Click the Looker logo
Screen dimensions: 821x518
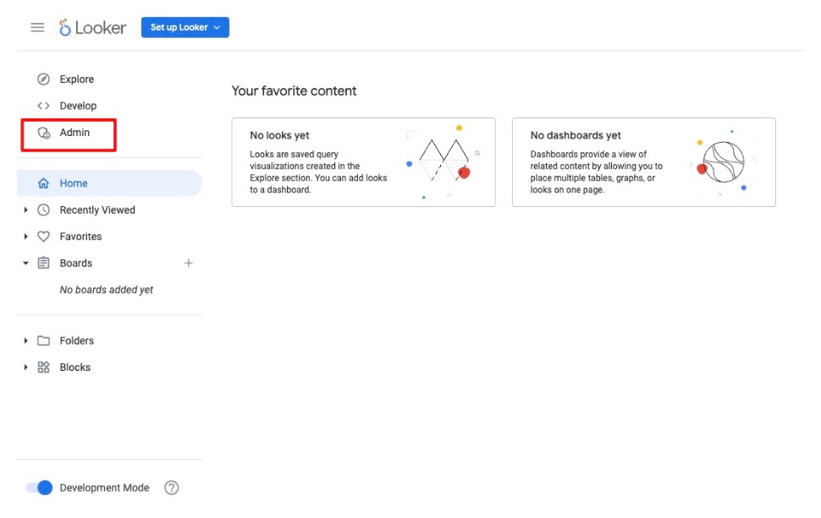click(x=92, y=27)
